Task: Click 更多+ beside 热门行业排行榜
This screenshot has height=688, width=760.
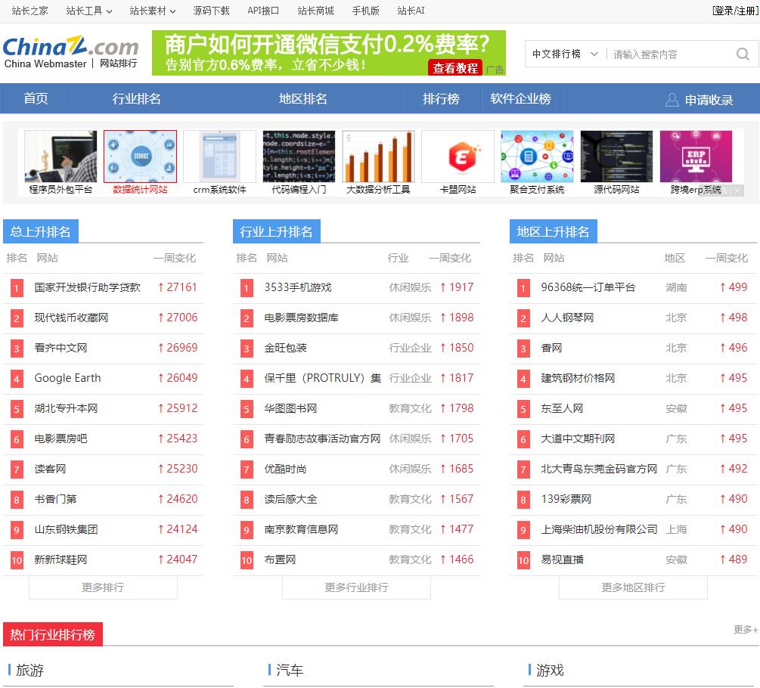Action: click(x=746, y=629)
